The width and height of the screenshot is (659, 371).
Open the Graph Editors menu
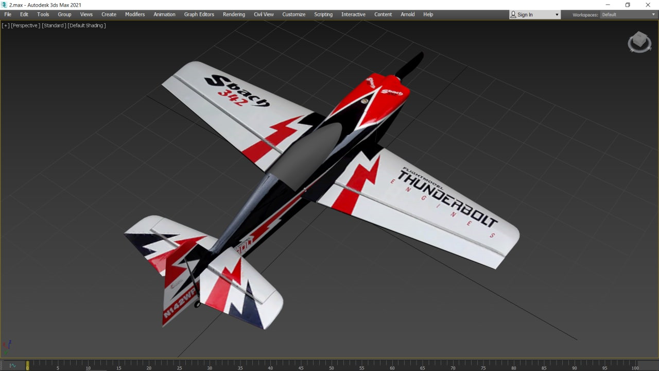coord(199,14)
